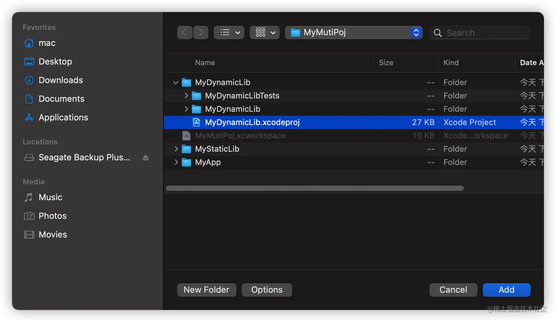Select the MyDynamicLib.xcodeproj file name

[x=252, y=122]
